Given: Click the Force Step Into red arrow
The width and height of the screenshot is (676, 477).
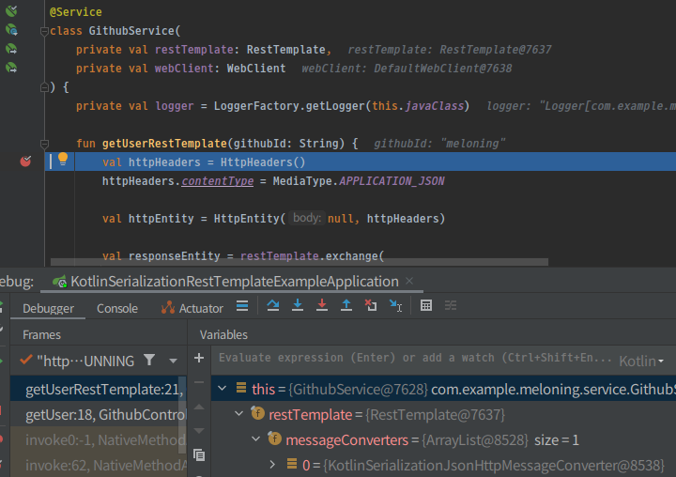Looking at the screenshot, I should pyautogui.click(x=322, y=306).
